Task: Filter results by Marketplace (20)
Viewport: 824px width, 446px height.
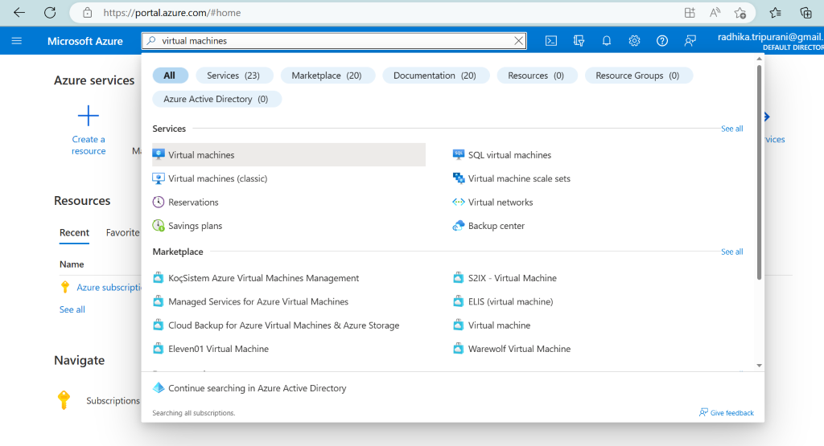Action: 326,76
